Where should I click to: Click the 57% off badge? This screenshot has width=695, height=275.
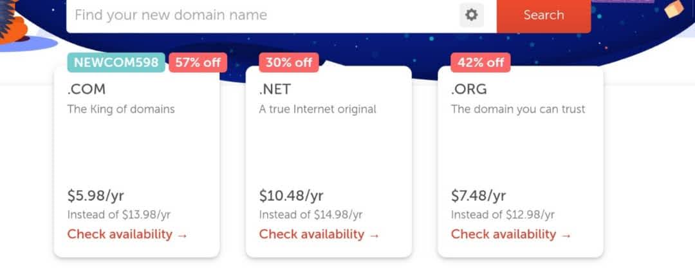tap(198, 62)
